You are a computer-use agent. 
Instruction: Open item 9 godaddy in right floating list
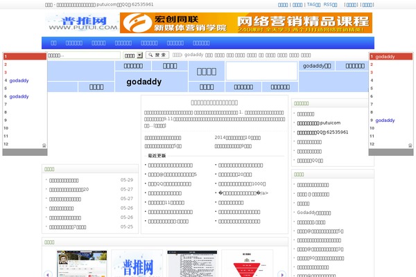385,120
